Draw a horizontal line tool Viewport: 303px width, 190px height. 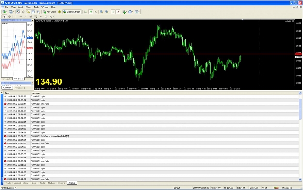[21, 16]
